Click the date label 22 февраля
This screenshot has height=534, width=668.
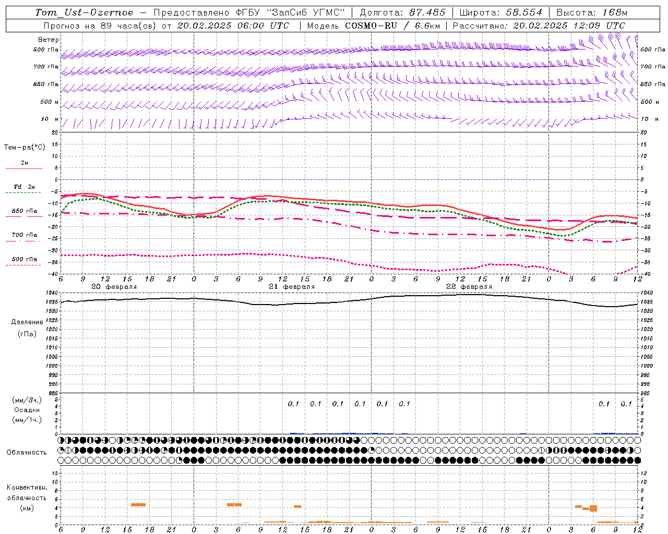coord(469,287)
